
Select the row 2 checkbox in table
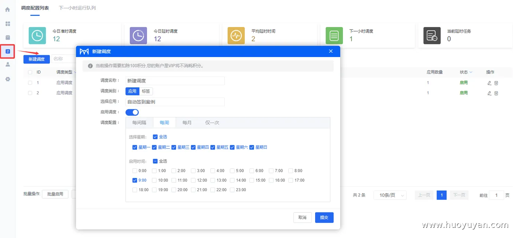30,93
